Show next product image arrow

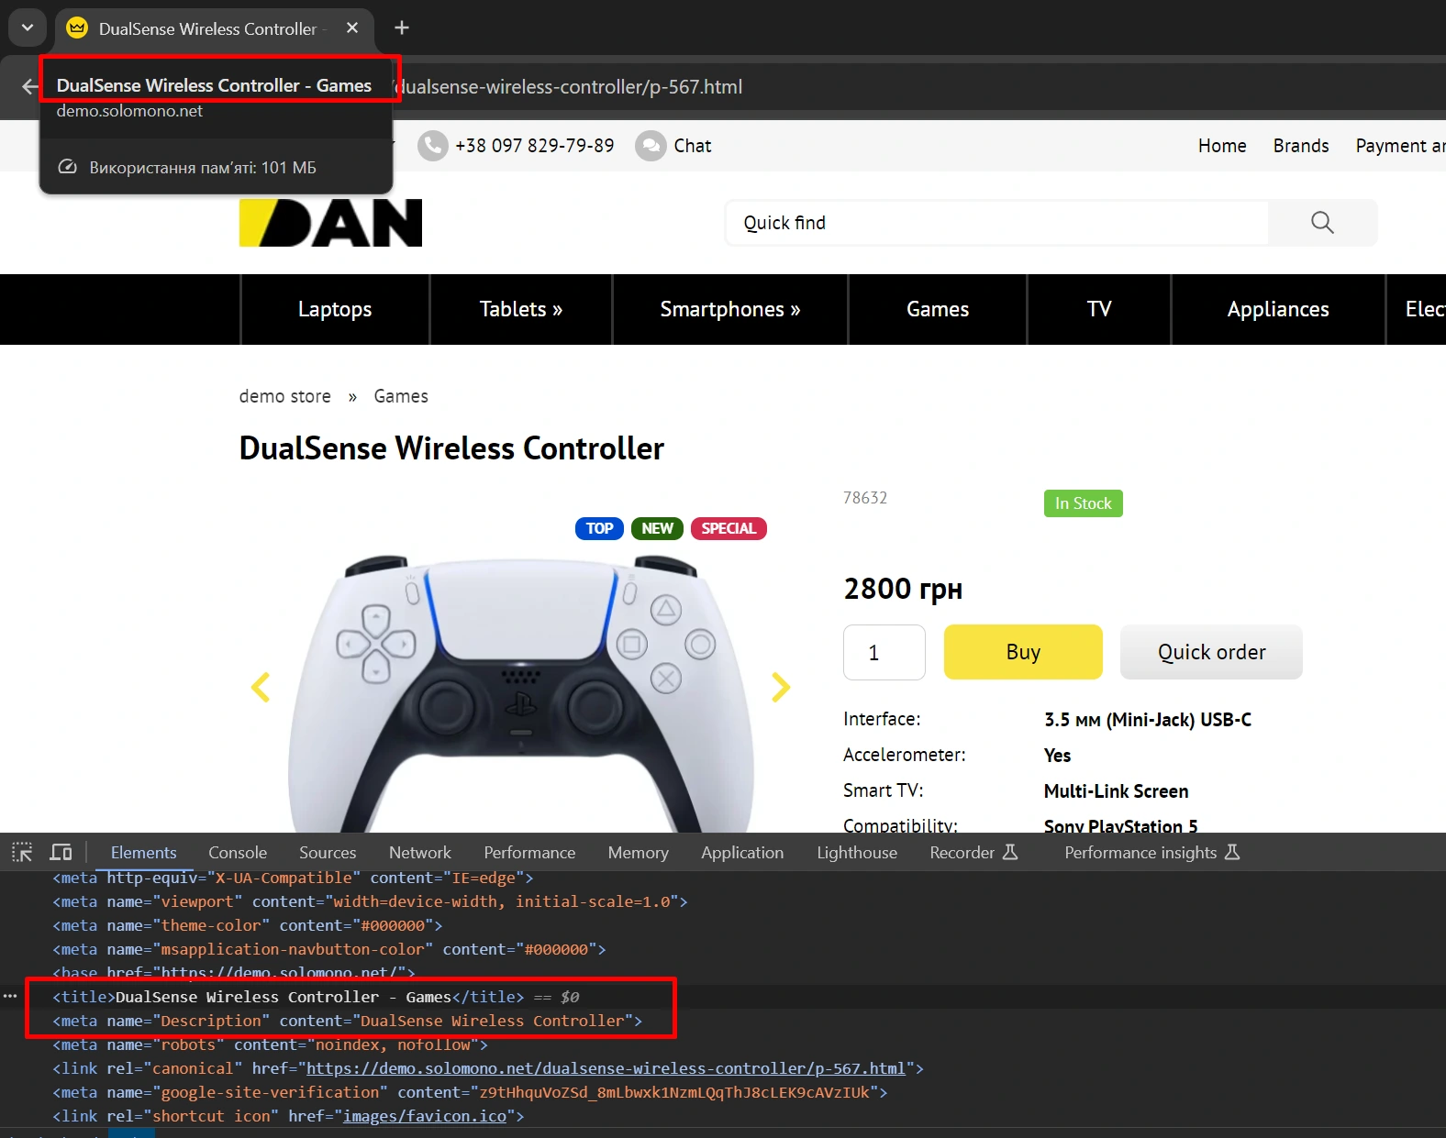coord(780,687)
